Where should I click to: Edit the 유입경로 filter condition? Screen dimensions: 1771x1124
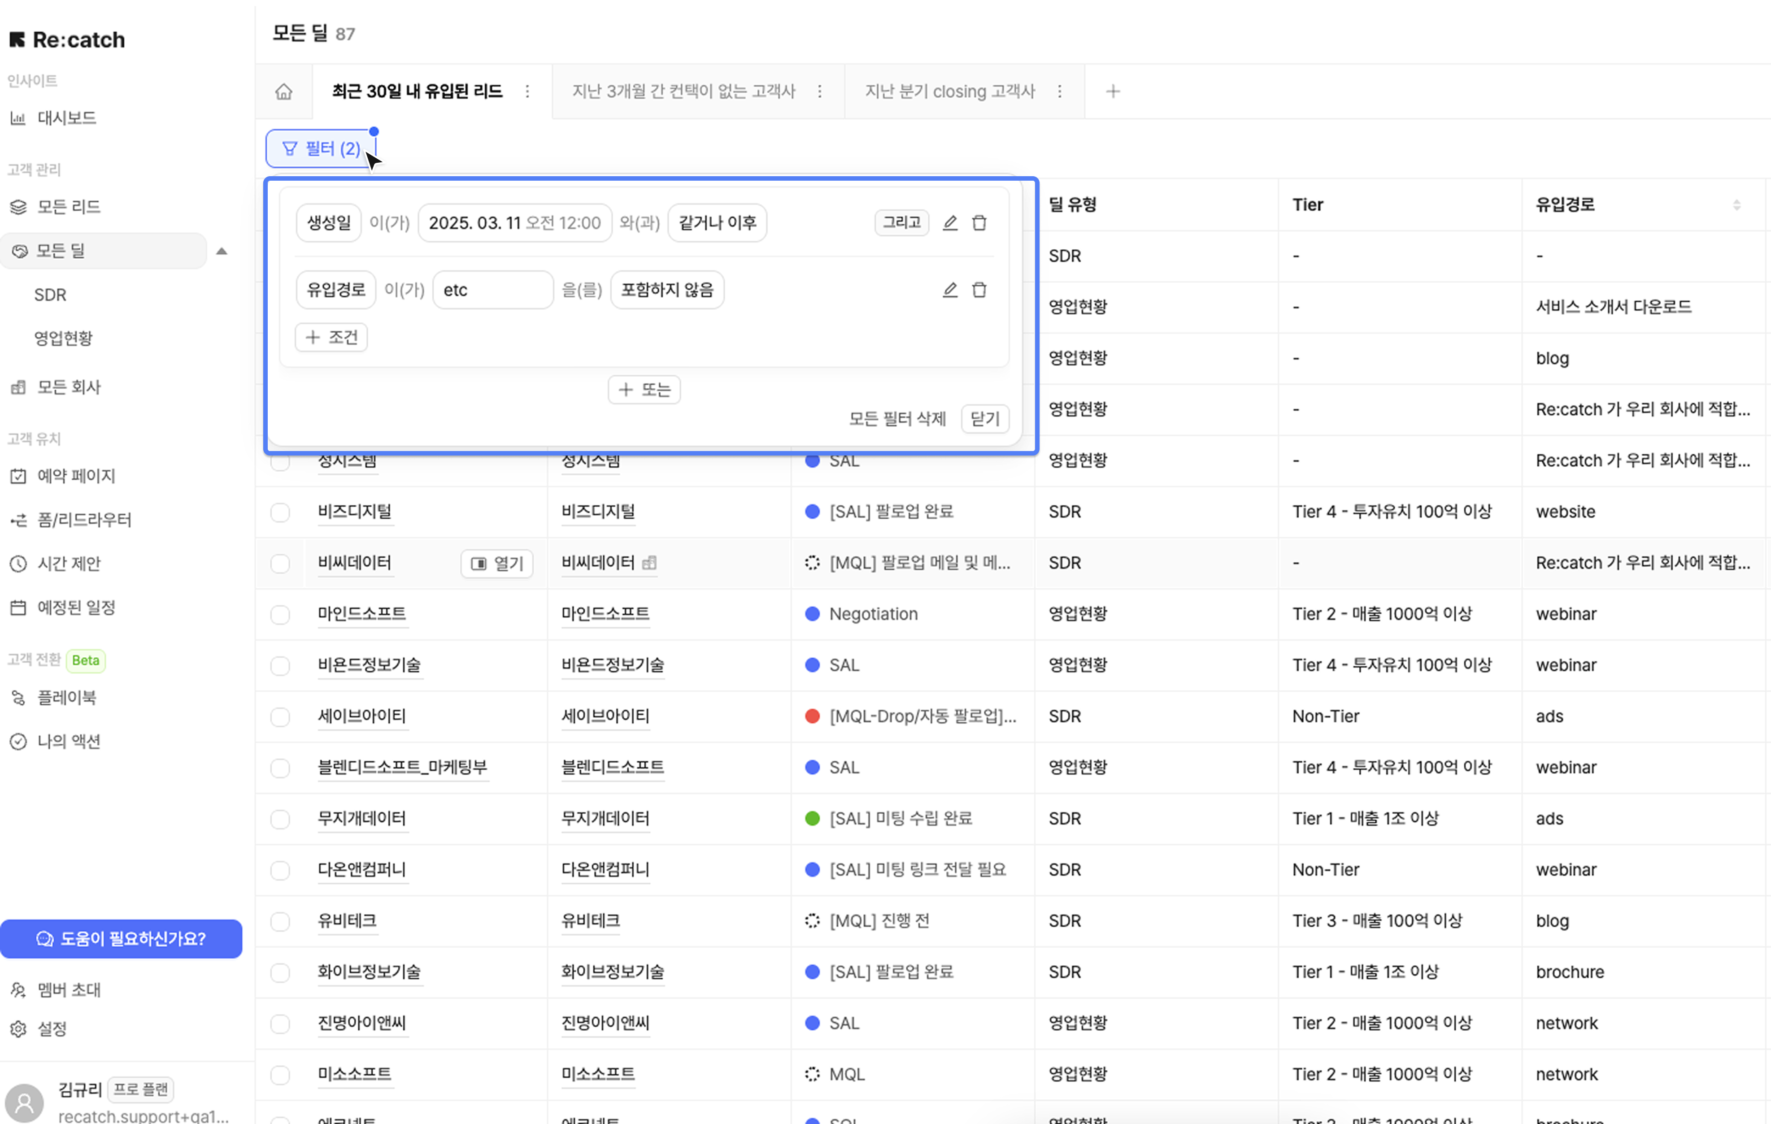949,290
